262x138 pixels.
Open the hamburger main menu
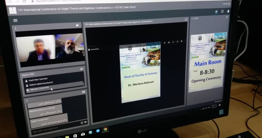point(15,20)
